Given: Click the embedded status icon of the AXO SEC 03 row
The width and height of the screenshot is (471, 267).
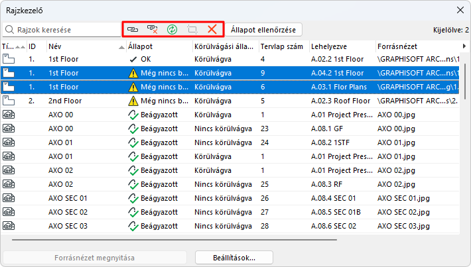Looking at the screenshot, I should [x=133, y=226].
